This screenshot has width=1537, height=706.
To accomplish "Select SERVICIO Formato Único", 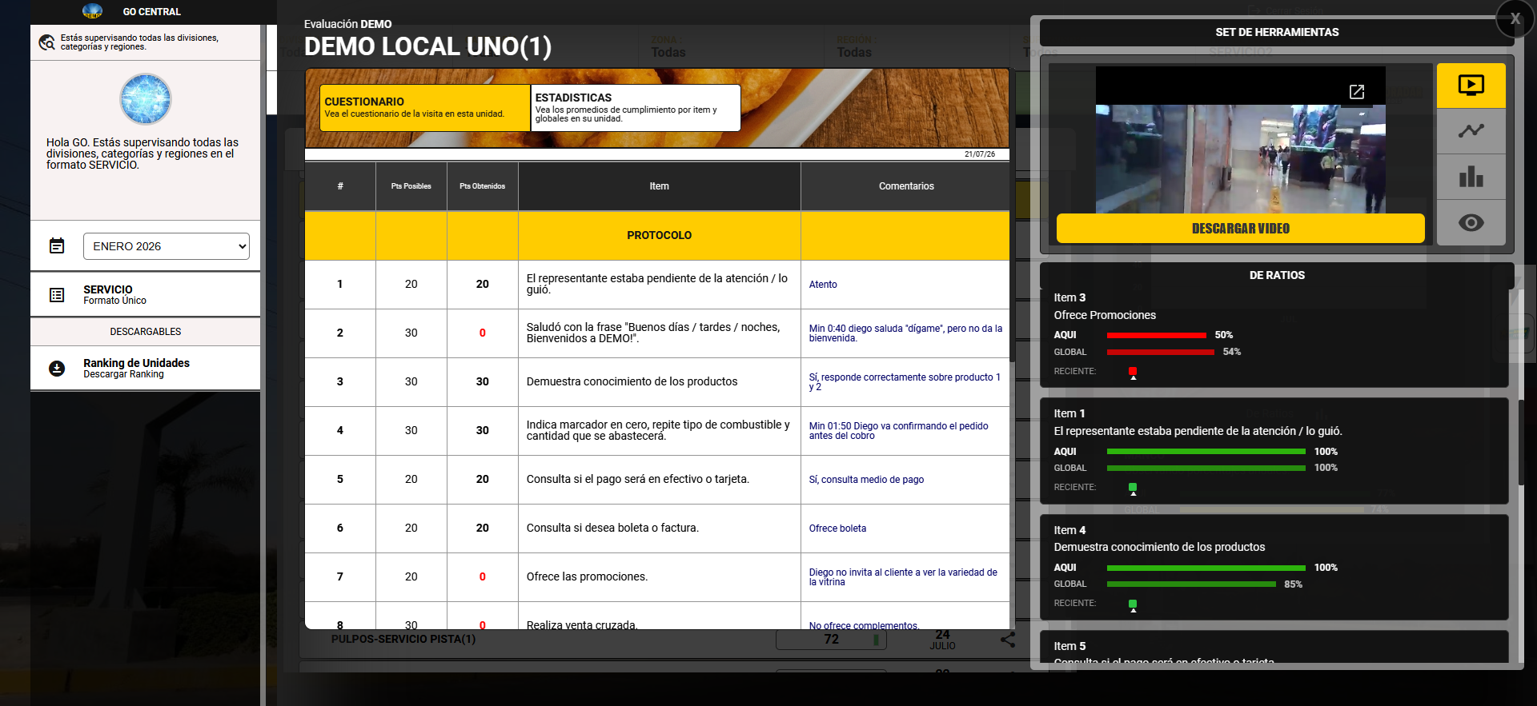I will (x=146, y=295).
